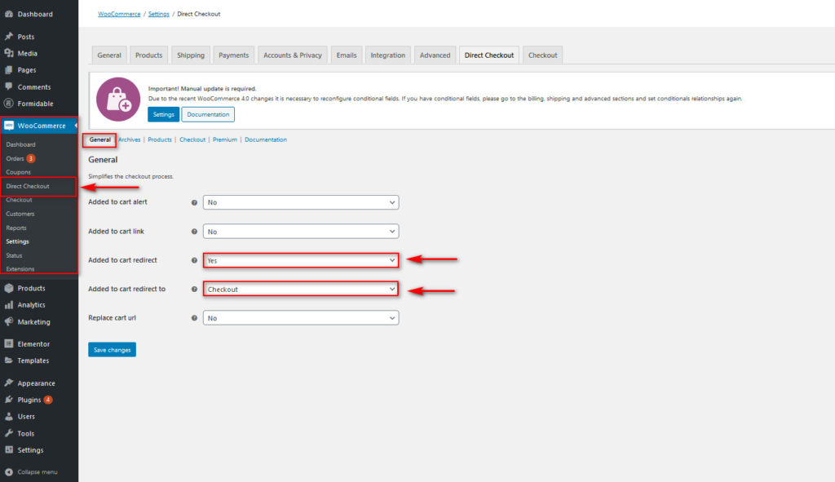This screenshot has height=482, width=835.
Task: Click the Posts pin icon
Action: 9,36
